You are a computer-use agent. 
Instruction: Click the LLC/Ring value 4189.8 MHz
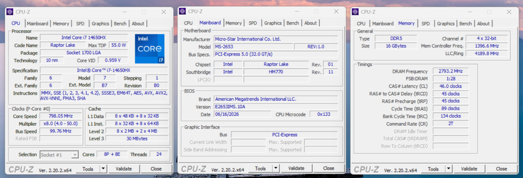pyautogui.click(x=487, y=53)
